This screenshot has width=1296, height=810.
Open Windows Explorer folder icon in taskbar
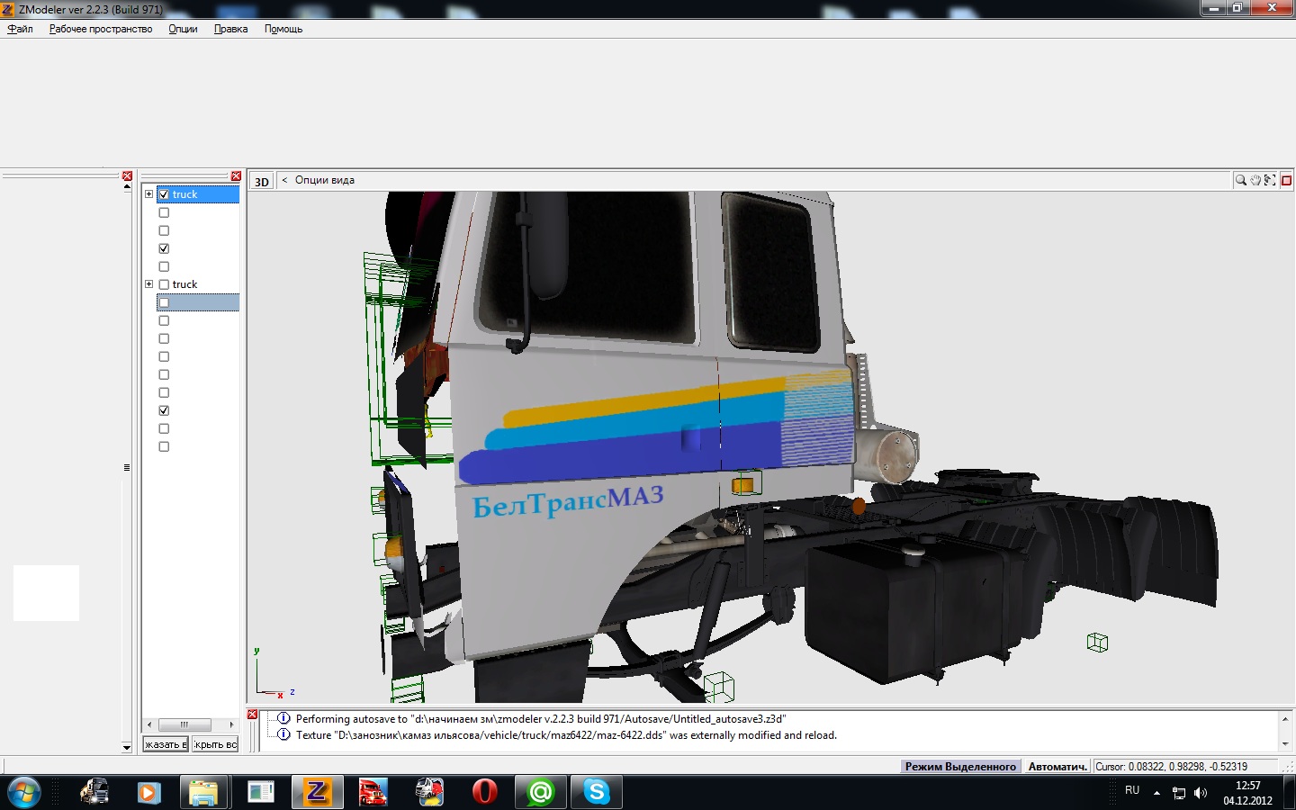(203, 793)
